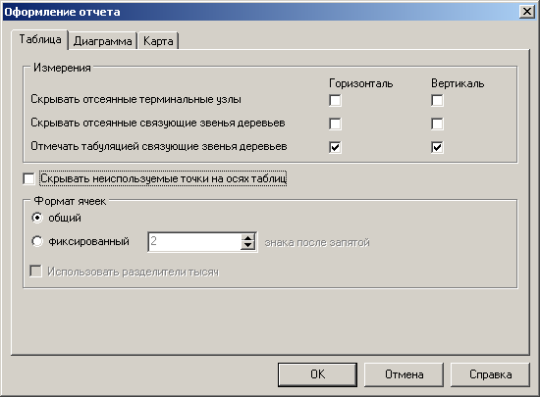The height and width of the screenshot is (397, 540).
Task: Enable Вертикаль for hiding linking tree nodes
Action: 437,124
